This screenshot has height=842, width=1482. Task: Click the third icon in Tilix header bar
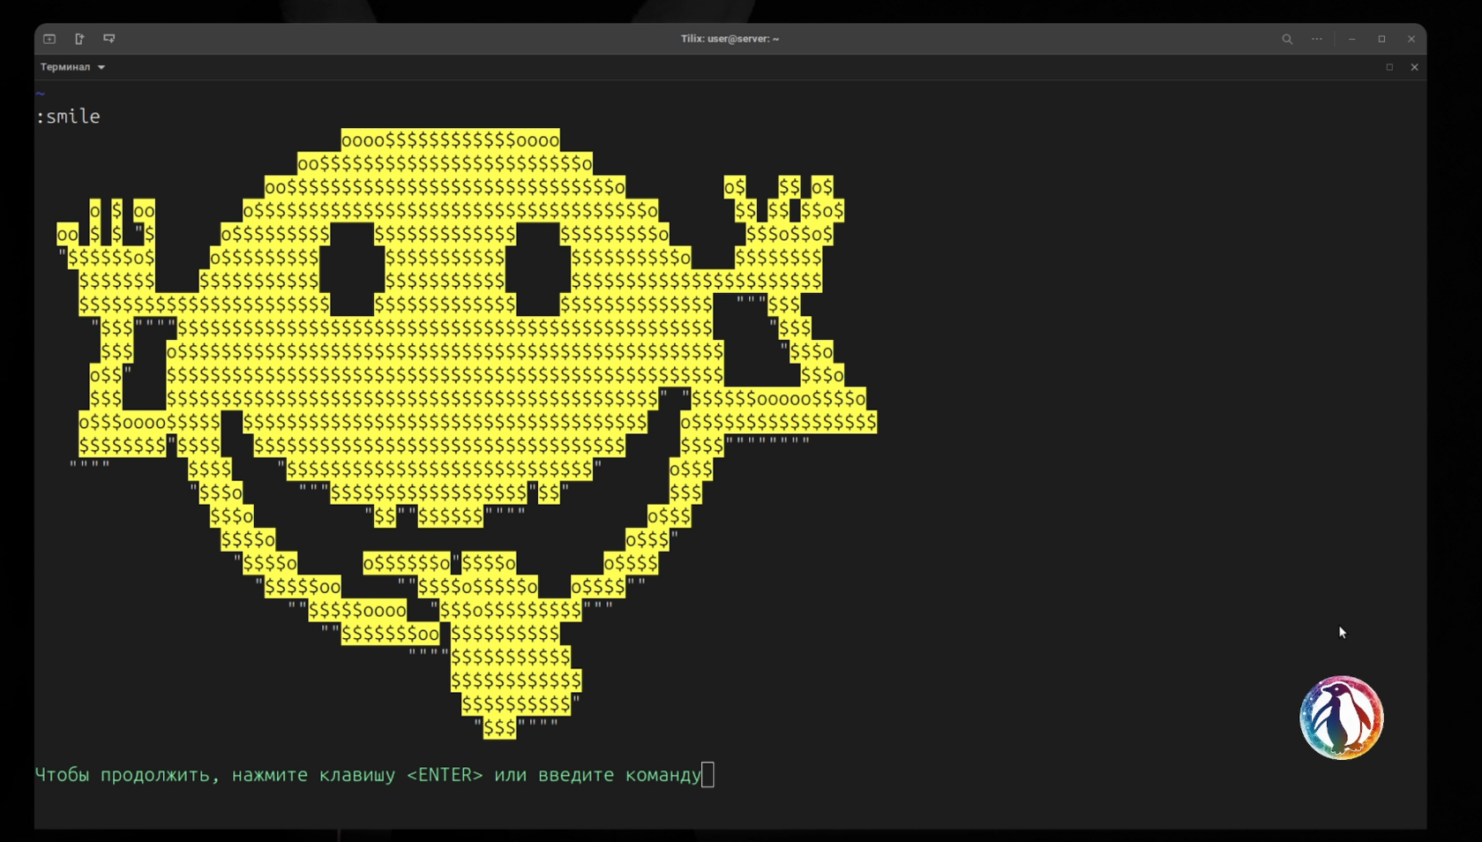pyautogui.click(x=109, y=39)
